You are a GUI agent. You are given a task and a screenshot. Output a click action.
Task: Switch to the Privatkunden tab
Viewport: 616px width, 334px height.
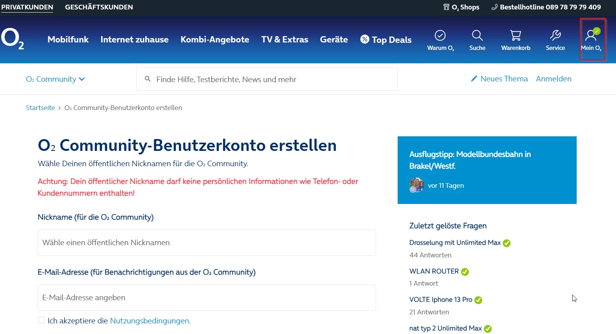click(27, 7)
